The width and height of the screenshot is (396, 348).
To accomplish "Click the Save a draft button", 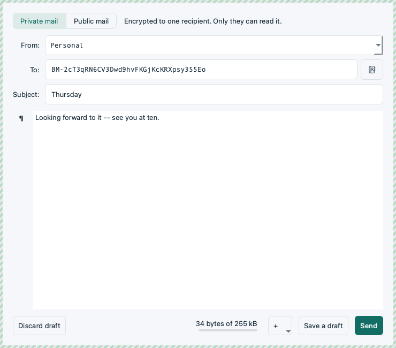I will tap(323, 326).
